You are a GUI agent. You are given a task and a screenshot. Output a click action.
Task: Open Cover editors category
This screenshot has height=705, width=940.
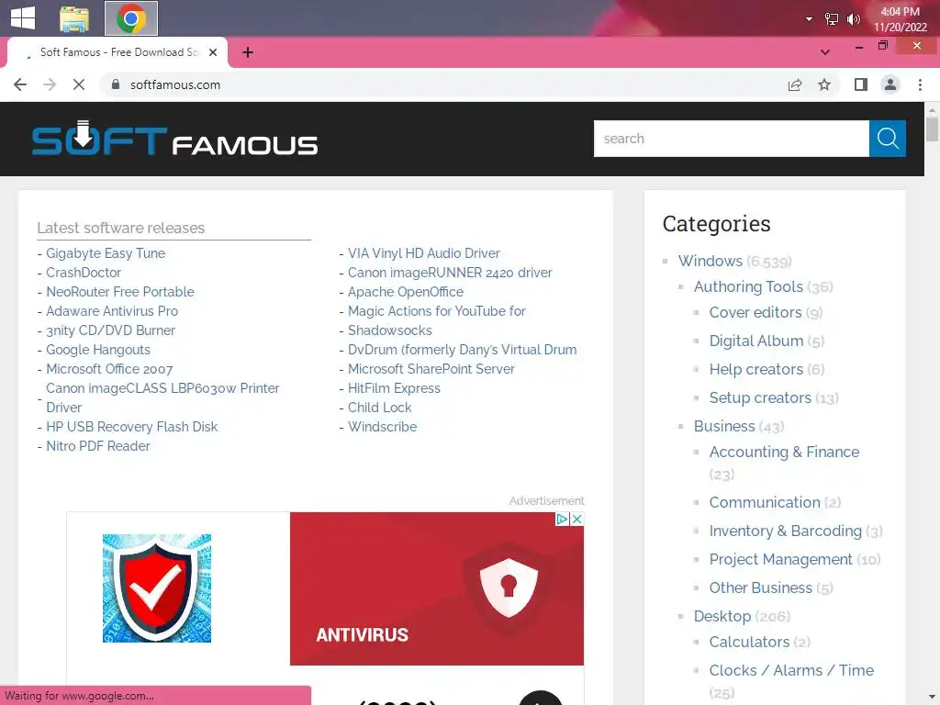(755, 312)
